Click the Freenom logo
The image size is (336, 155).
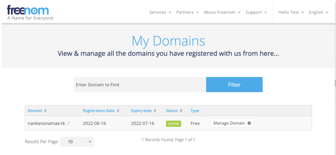pyautogui.click(x=28, y=10)
